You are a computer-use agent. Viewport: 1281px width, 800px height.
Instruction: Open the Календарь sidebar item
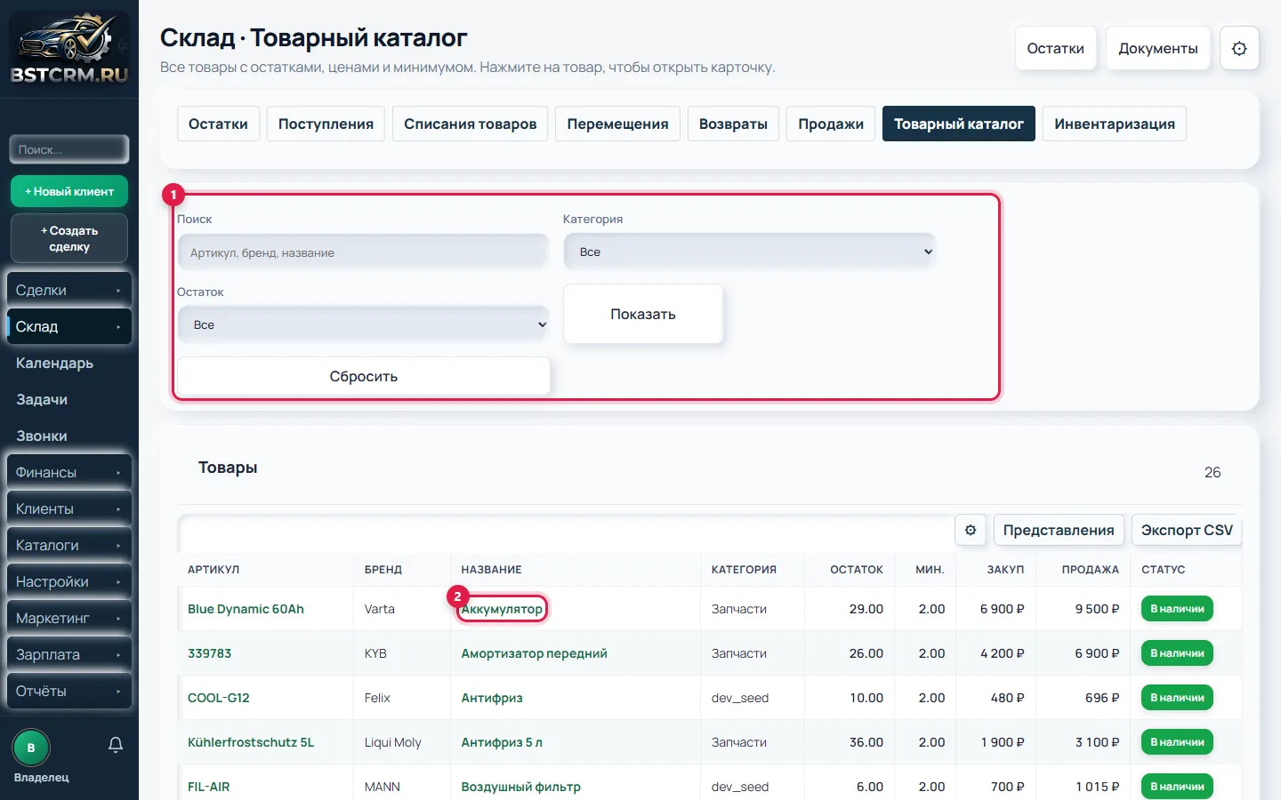[x=69, y=363]
